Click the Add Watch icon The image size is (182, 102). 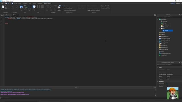click(x=59, y=7)
